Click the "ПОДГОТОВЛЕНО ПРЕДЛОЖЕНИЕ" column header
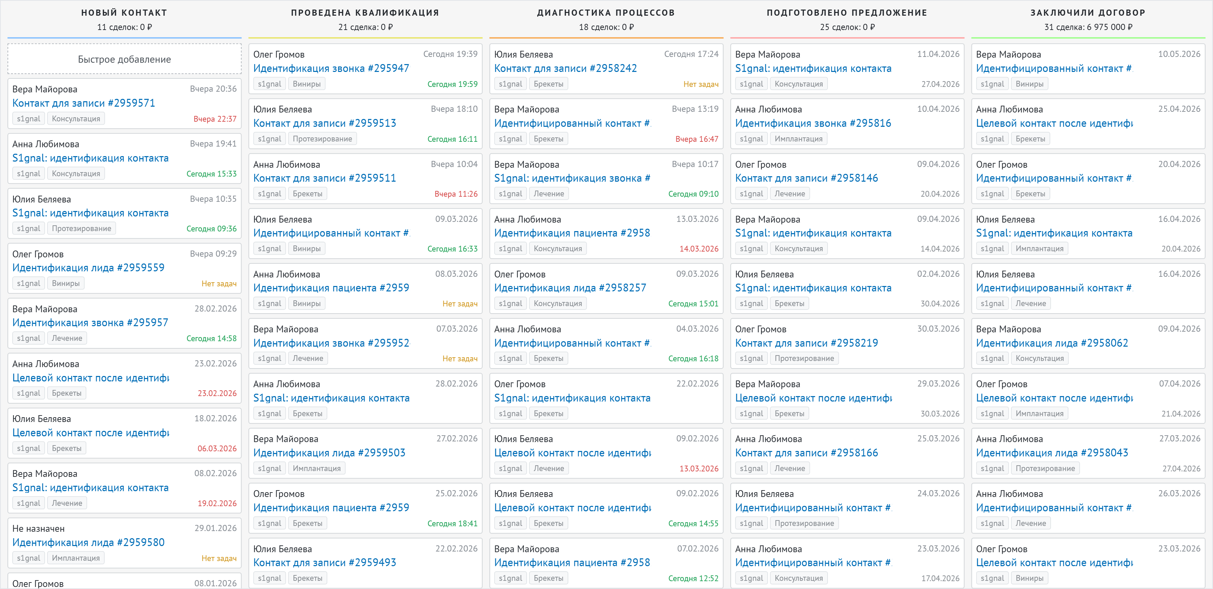The width and height of the screenshot is (1213, 589). [x=848, y=13]
